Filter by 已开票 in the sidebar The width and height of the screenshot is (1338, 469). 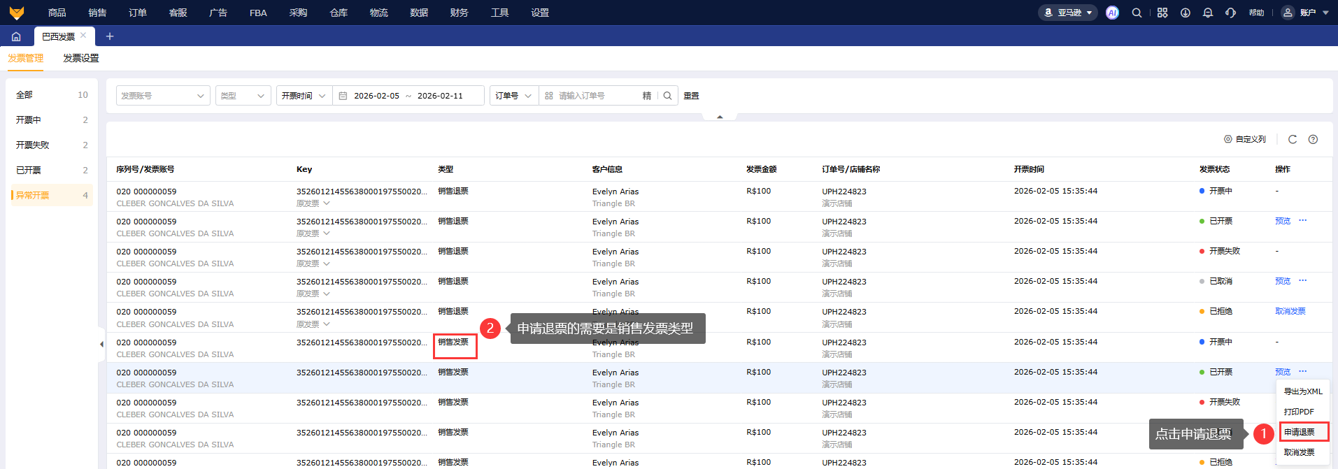(x=52, y=170)
